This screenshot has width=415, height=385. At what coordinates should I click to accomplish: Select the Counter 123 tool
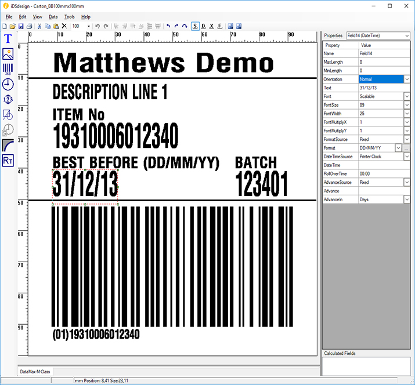click(8, 100)
